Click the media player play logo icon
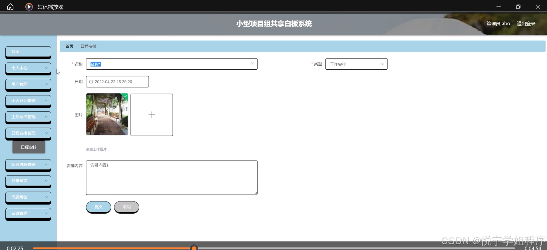547x250 pixels. tap(29, 7)
